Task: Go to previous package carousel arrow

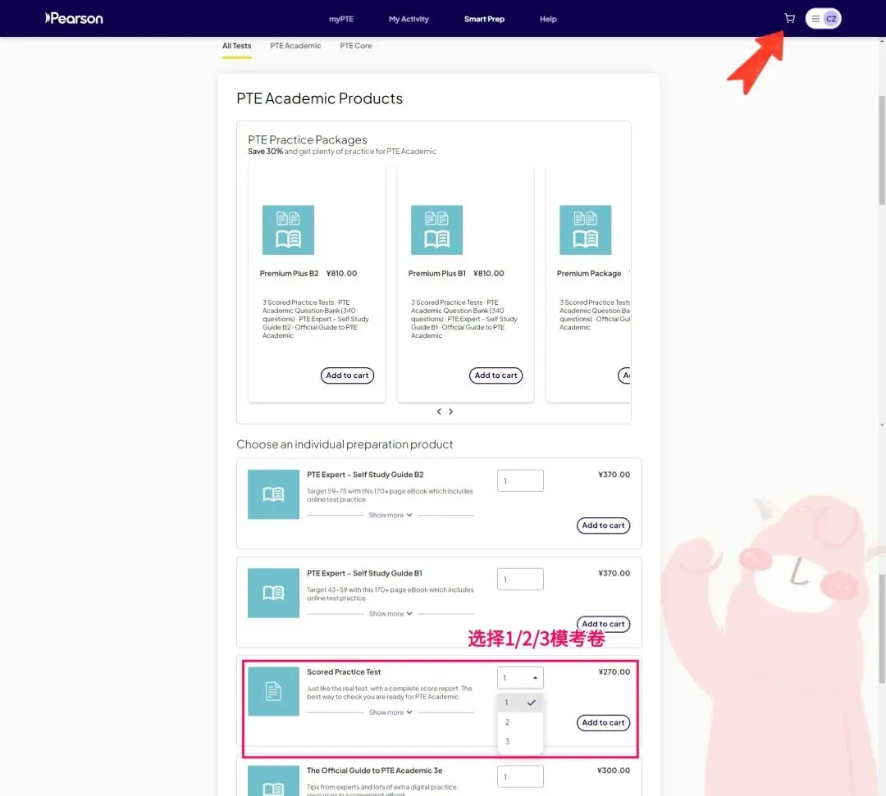Action: pyautogui.click(x=439, y=412)
